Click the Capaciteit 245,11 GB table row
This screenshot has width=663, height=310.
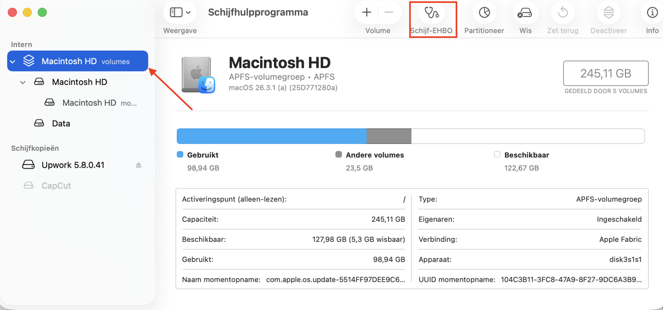(x=294, y=219)
